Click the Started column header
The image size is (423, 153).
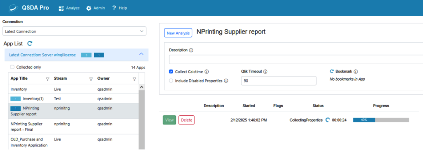coord(249,106)
